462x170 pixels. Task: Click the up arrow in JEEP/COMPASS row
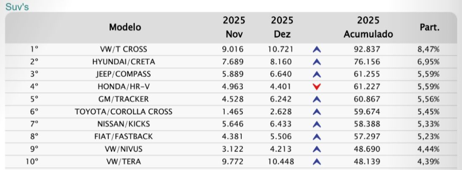click(317, 75)
